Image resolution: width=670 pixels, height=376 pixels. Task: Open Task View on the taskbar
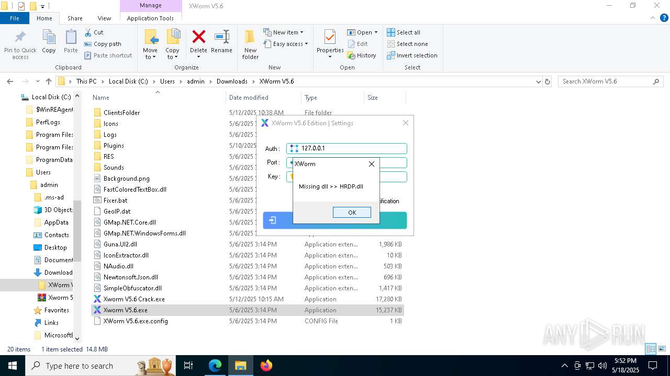pos(188,366)
